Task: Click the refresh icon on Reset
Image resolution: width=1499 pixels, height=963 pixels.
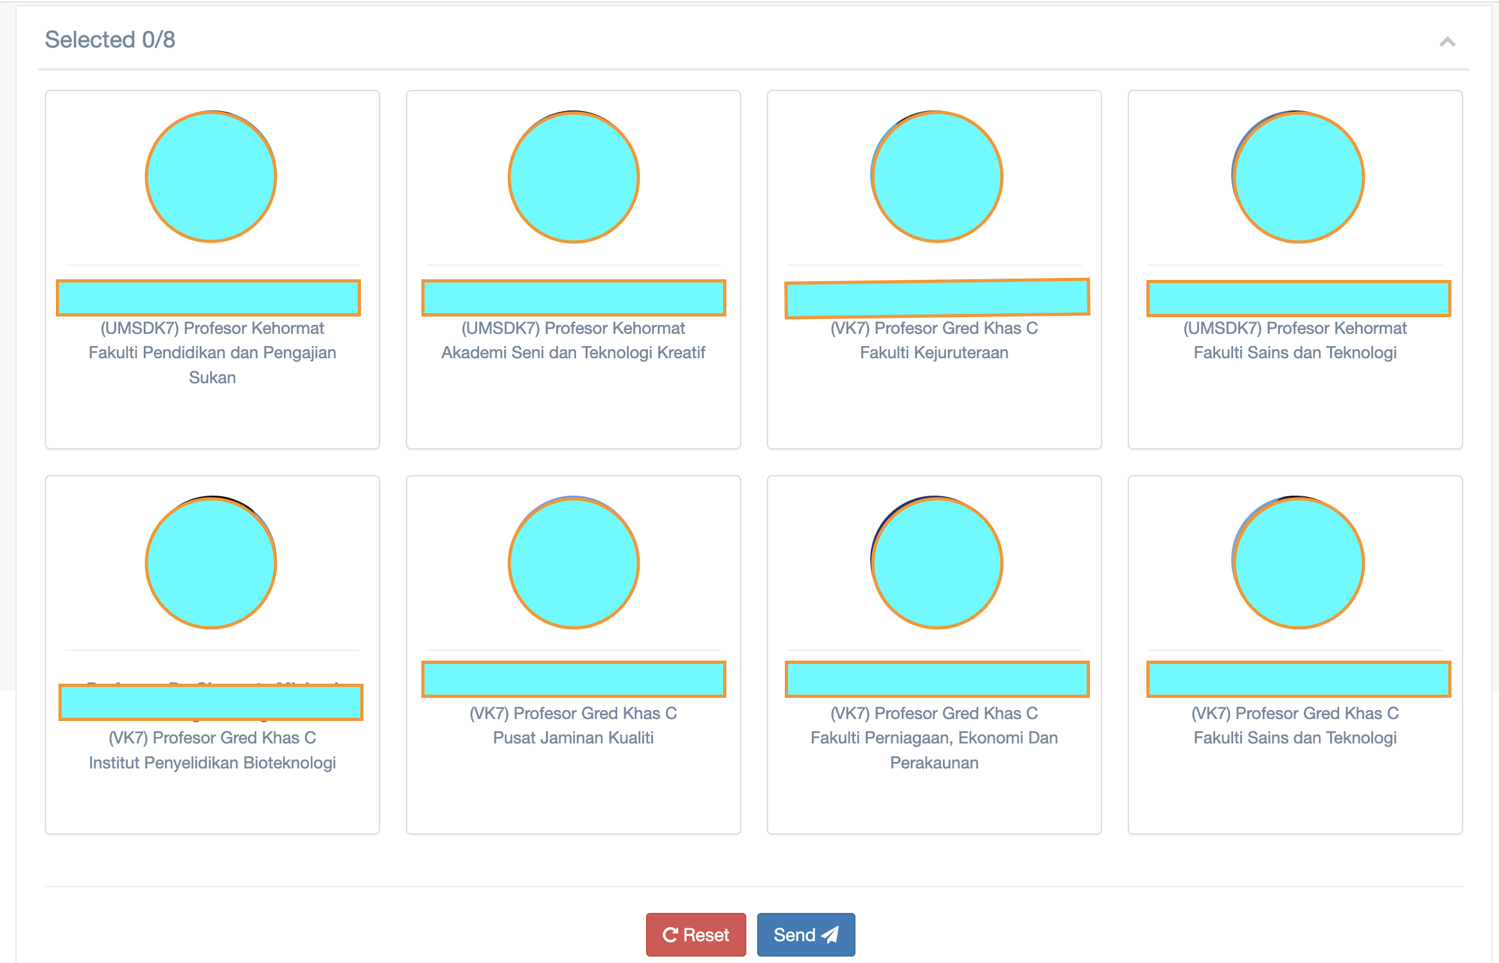Action: (x=670, y=935)
